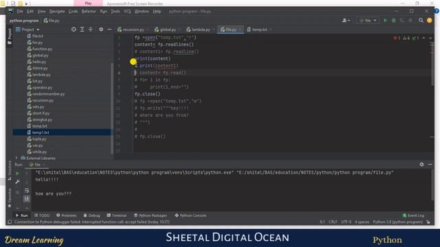
Task: Click the PyCharm logo icon in the title bar
Action: [x=11, y=11]
